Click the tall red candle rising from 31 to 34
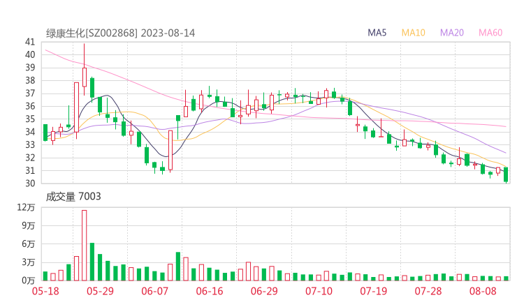 (x=170, y=150)
